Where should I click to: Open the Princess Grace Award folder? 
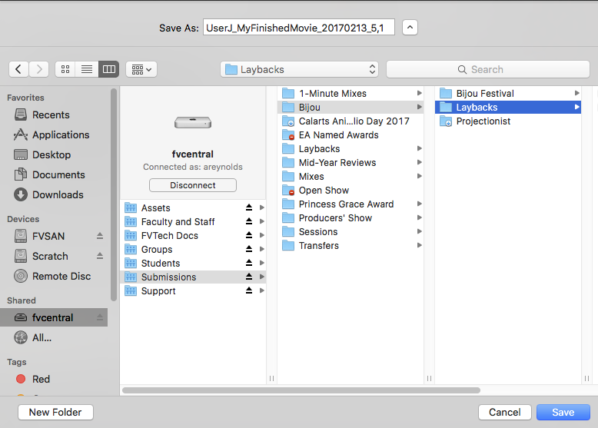(350, 204)
